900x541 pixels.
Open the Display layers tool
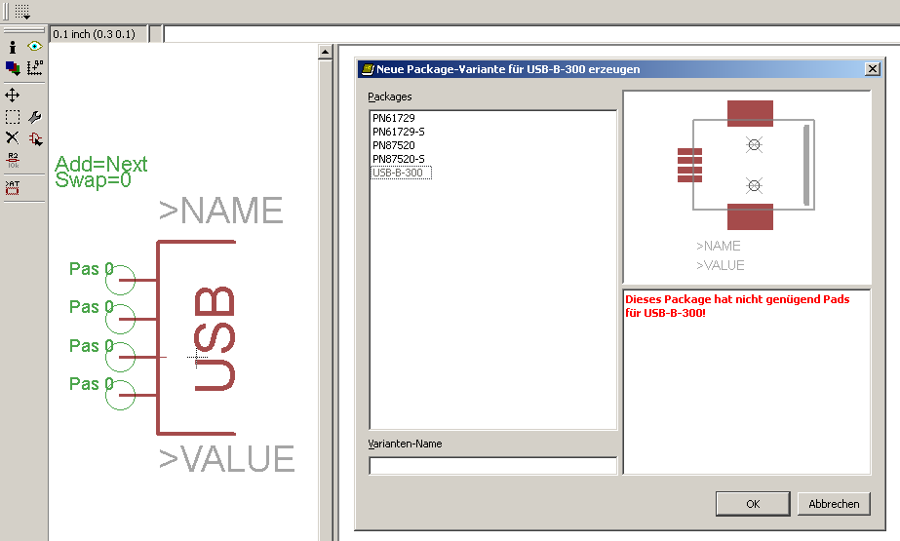(13, 68)
